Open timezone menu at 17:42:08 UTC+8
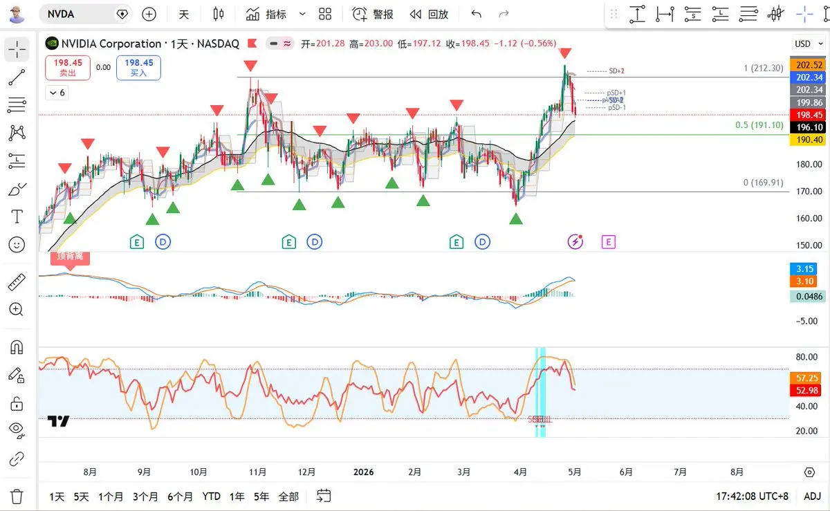 pyautogui.click(x=751, y=496)
